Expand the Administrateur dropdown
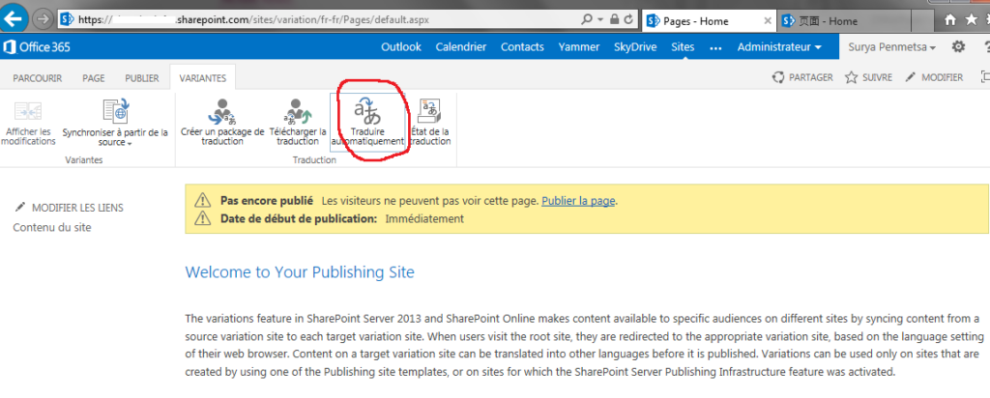This screenshot has height=398, width=990. (780, 46)
